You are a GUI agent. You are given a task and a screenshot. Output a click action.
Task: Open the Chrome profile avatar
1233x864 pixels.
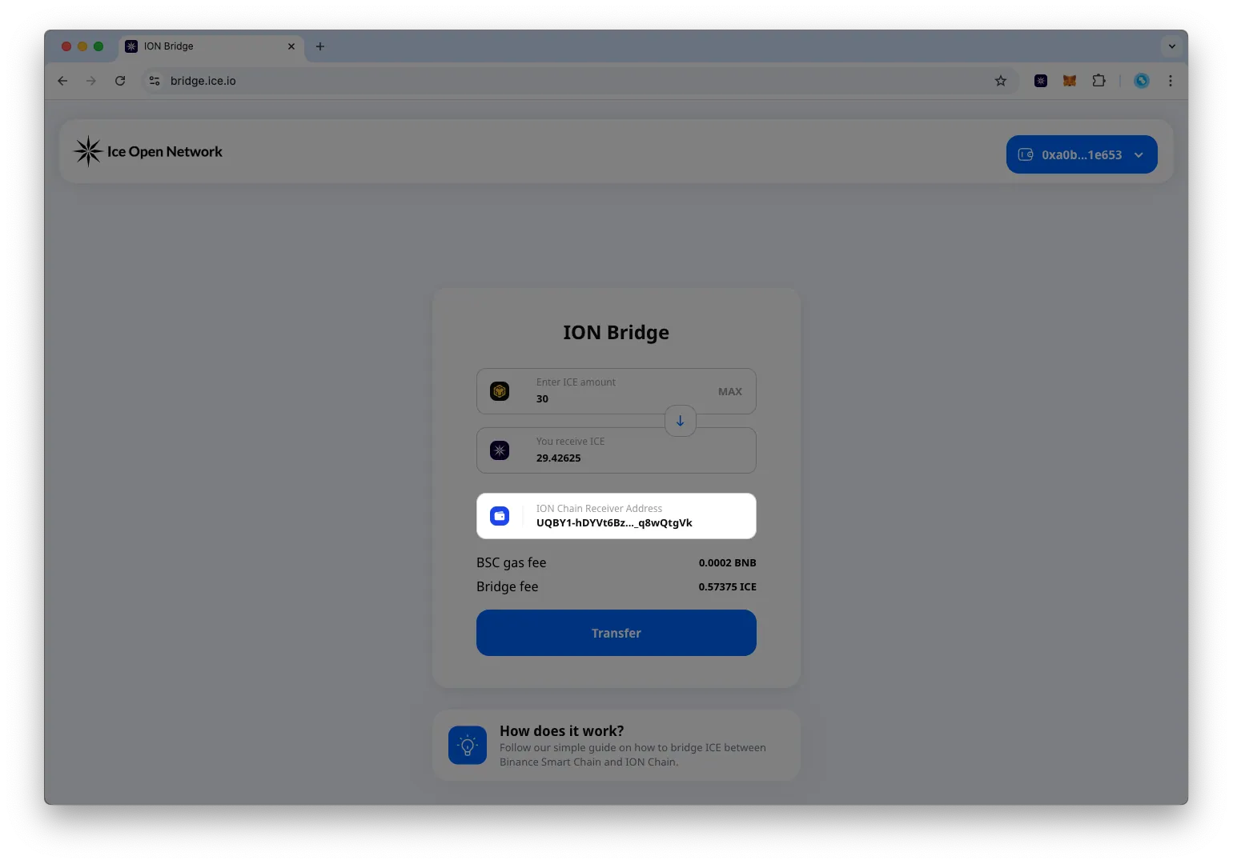pyautogui.click(x=1142, y=81)
